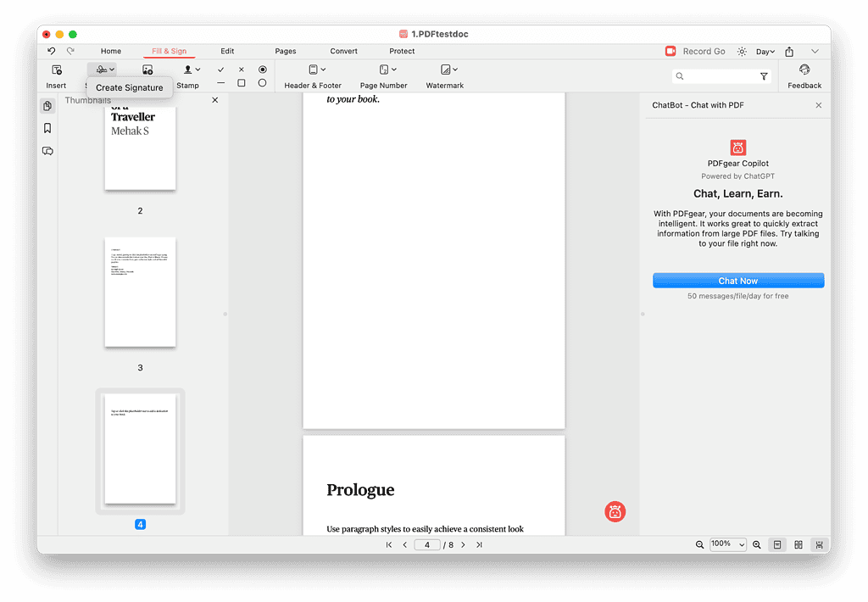Screen dimensions: 868x602
Task: Click the Insert tool icon
Action: [x=56, y=70]
